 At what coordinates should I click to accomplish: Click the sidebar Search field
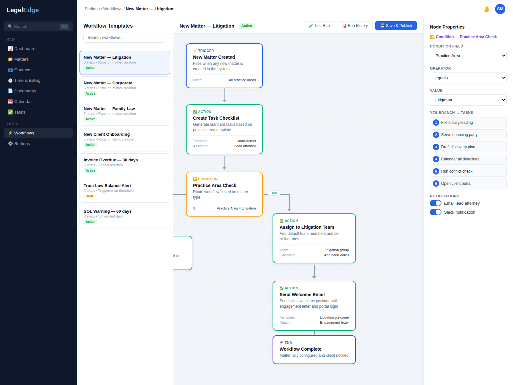click(38, 27)
